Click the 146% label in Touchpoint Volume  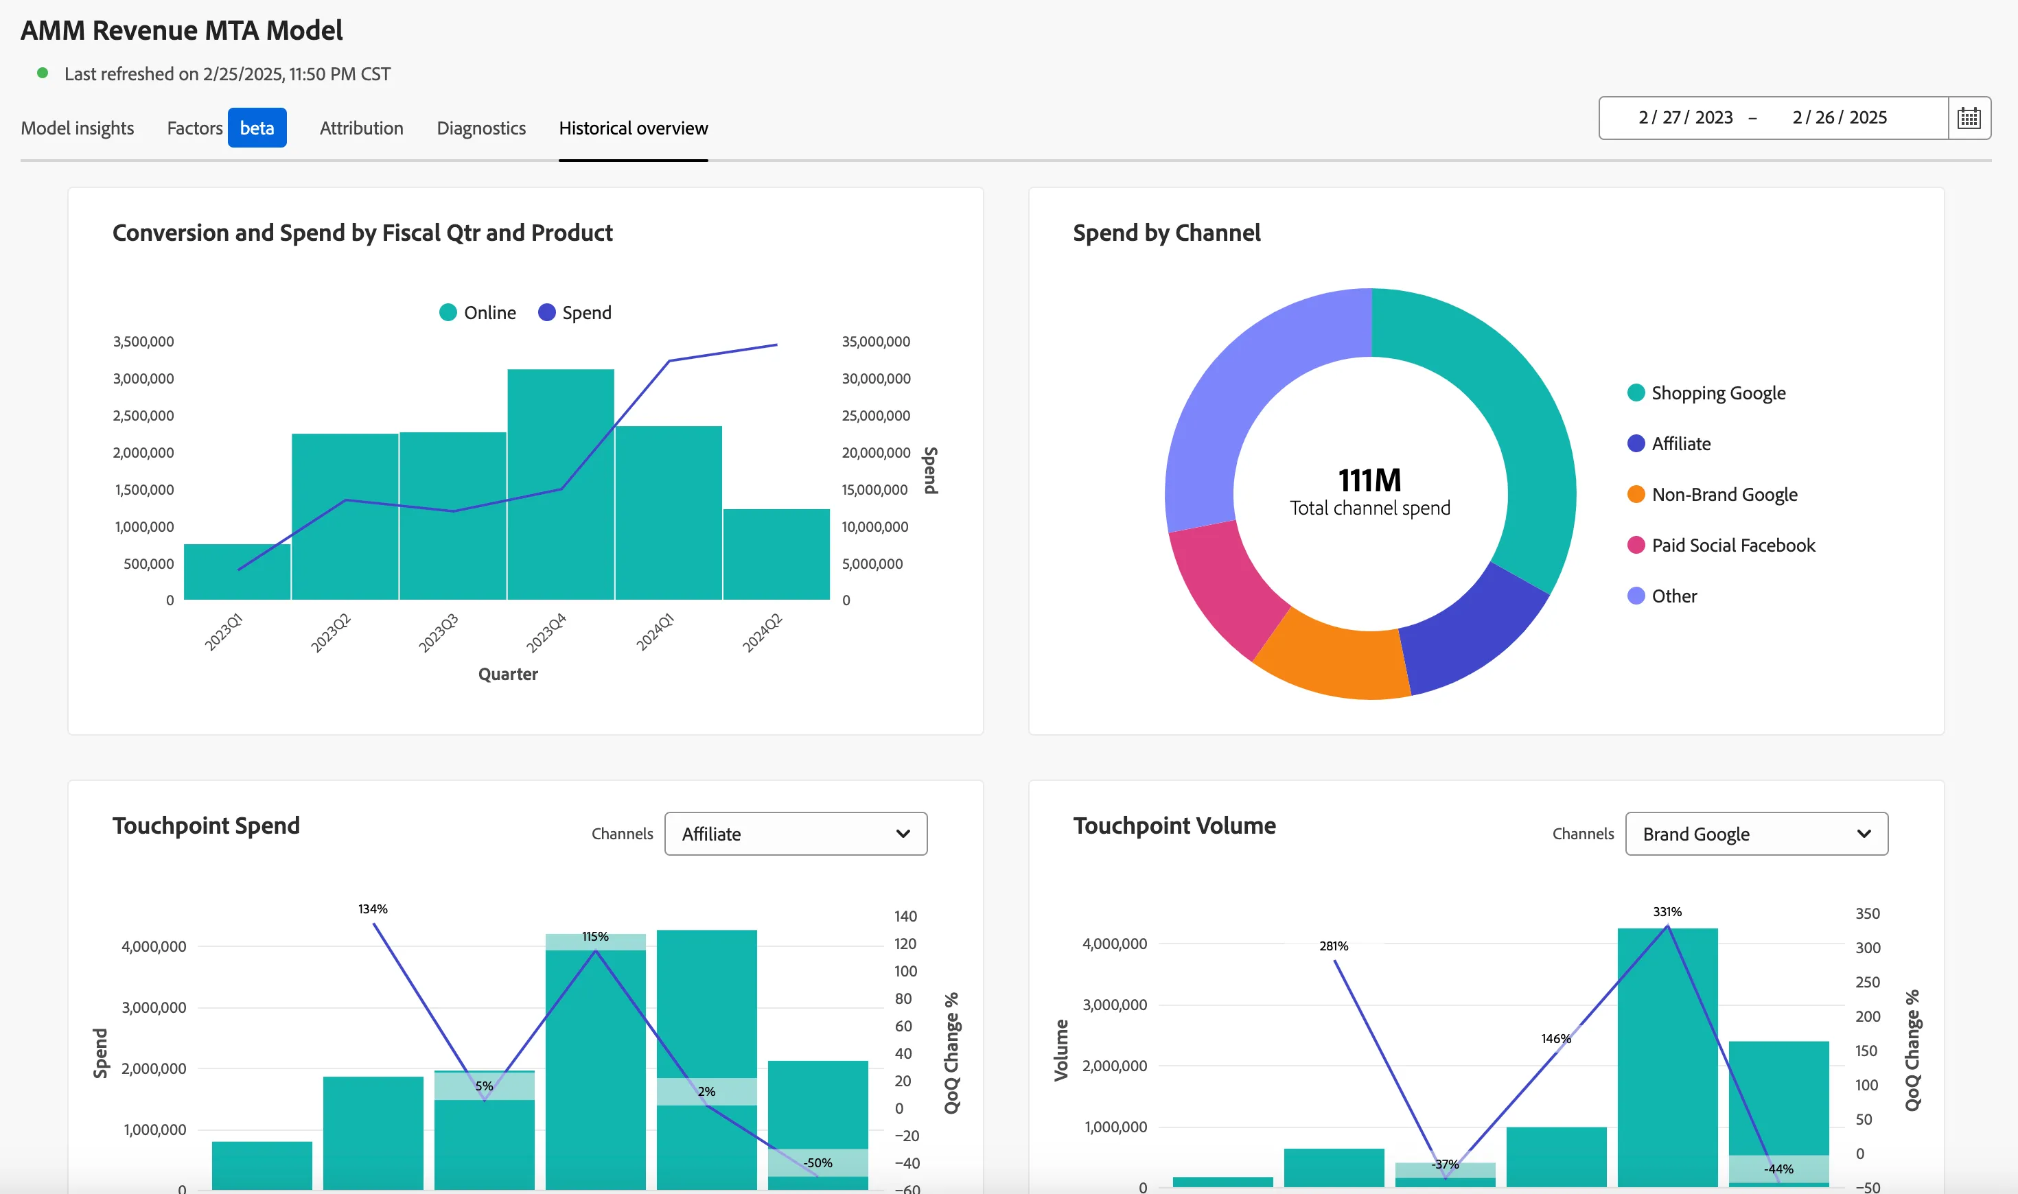[x=1556, y=1039]
